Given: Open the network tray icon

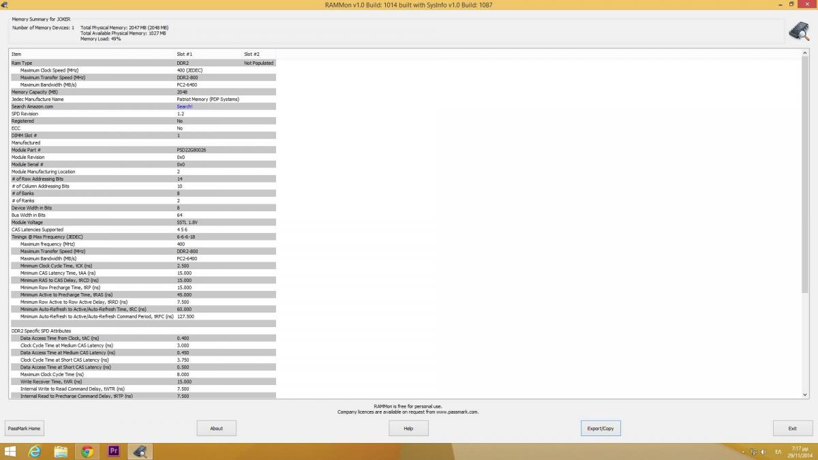Looking at the screenshot, I should [x=754, y=452].
